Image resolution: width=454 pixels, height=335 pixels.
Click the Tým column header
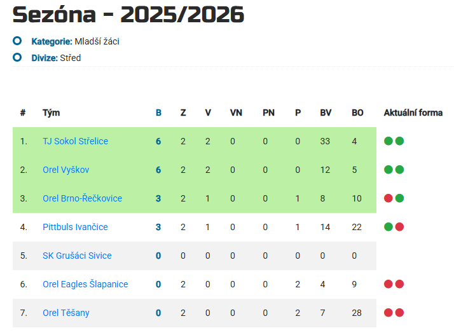tap(52, 113)
